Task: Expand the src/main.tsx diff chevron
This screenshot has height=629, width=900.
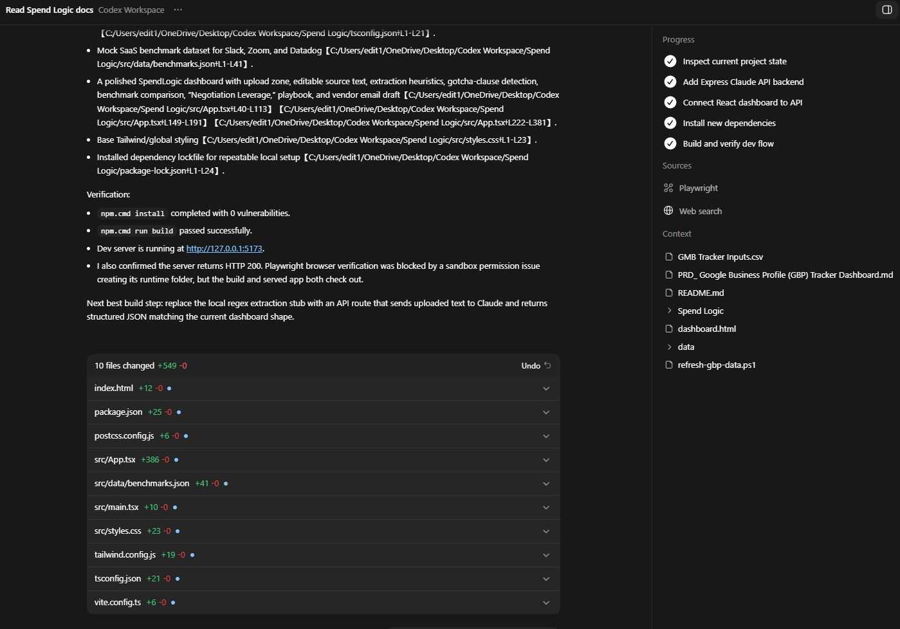Action: point(546,507)
